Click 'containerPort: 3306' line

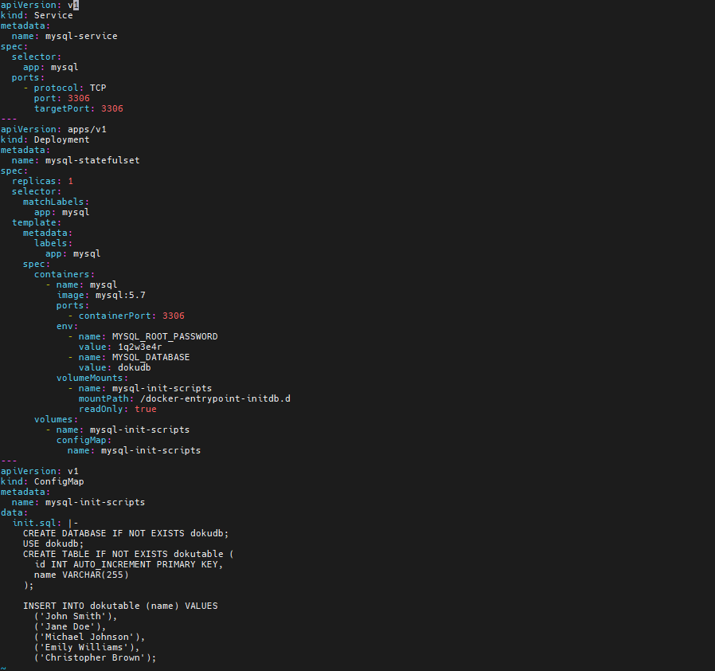click(x=131, y=316)
